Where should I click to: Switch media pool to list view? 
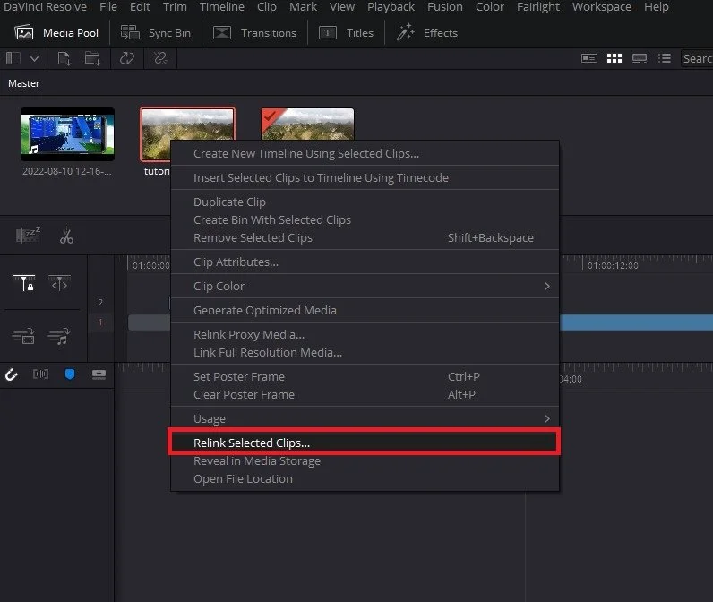pos(665,58)
